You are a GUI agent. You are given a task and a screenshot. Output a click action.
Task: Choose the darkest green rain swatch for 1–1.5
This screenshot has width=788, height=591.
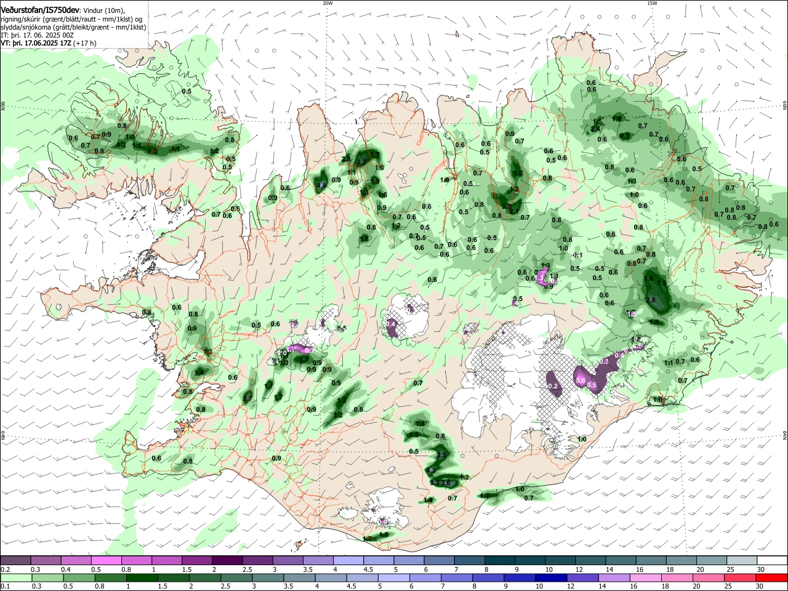tap(142, 577)
